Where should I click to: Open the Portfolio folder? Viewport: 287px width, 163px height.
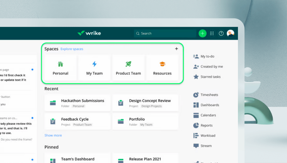[x=145, y=121]
